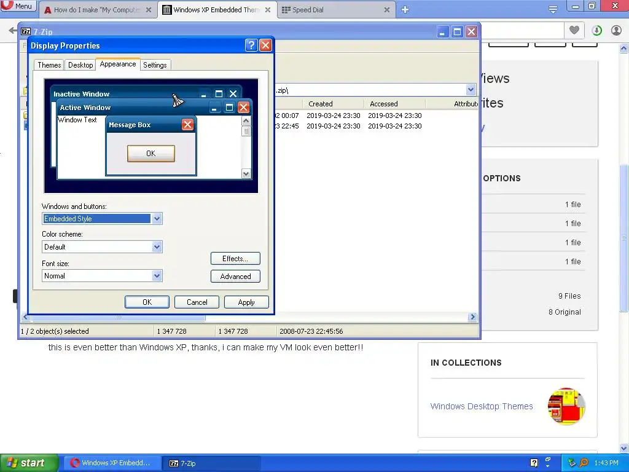Click the restore windows icon in taskbar language bar
The width and height of the screenshot is (629, 472).
(x=547, y=460)
